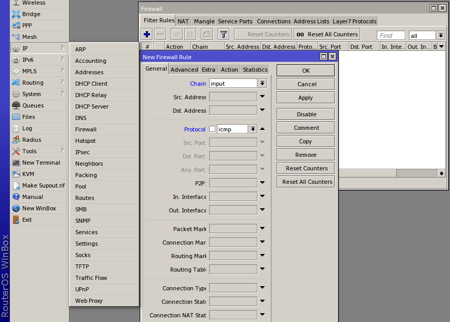Open the Advanced tab in the rule dialog
This screenshot has width=450, height=322.
click(184, 69)
